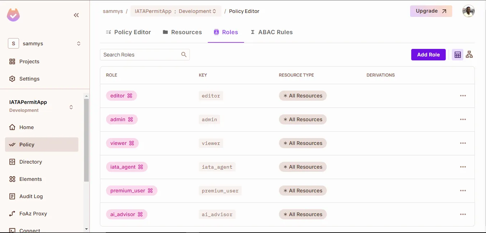Open three-dot menu for editor role
The width and height of the screenshot is (486, 233).
tap(463, 96)
